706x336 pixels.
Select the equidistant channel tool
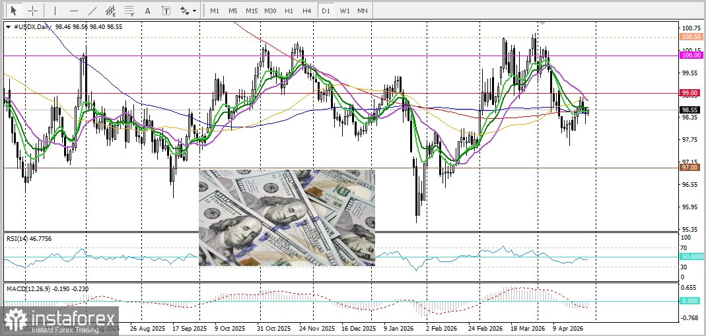[111, 11]
